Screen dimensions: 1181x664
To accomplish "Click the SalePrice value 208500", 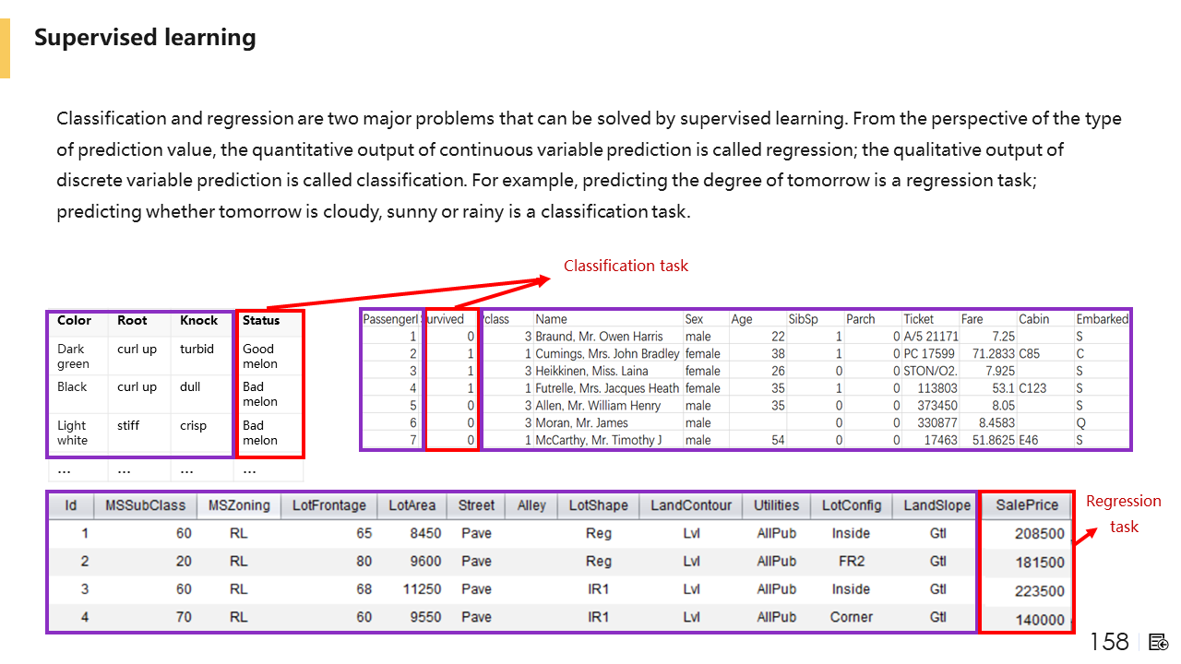I will coord(1039,534).
